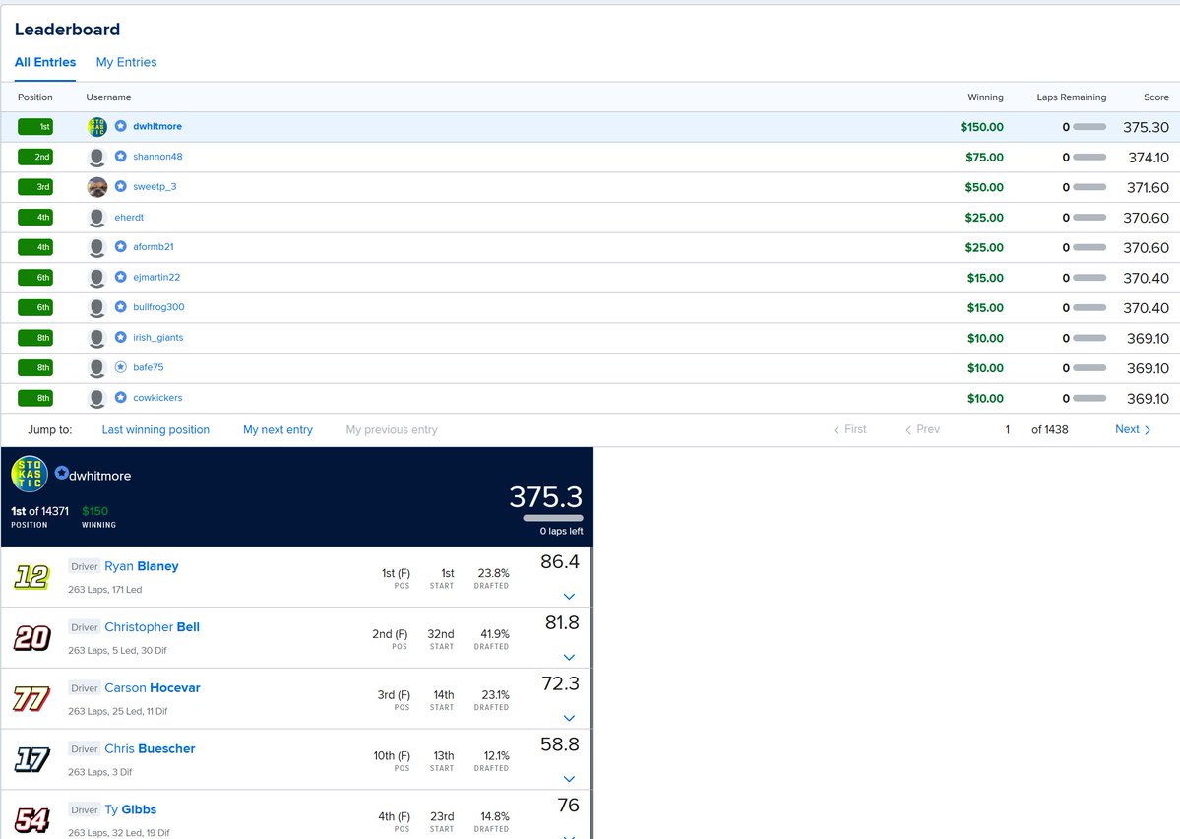The width and height of the screenshot is (1180, 839).
Task: Expand Chris Buescher's scoring details chevron
Action: (569, 780)
